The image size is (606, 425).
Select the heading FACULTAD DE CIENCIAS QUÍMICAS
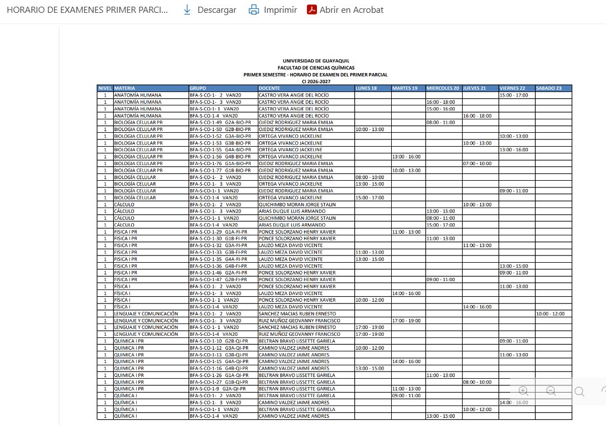[316, 67]
